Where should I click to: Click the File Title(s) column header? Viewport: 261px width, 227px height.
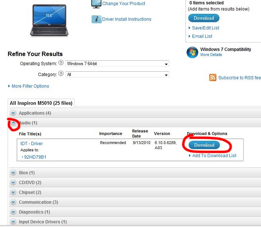pyautogui.click(x=30, y=134)
